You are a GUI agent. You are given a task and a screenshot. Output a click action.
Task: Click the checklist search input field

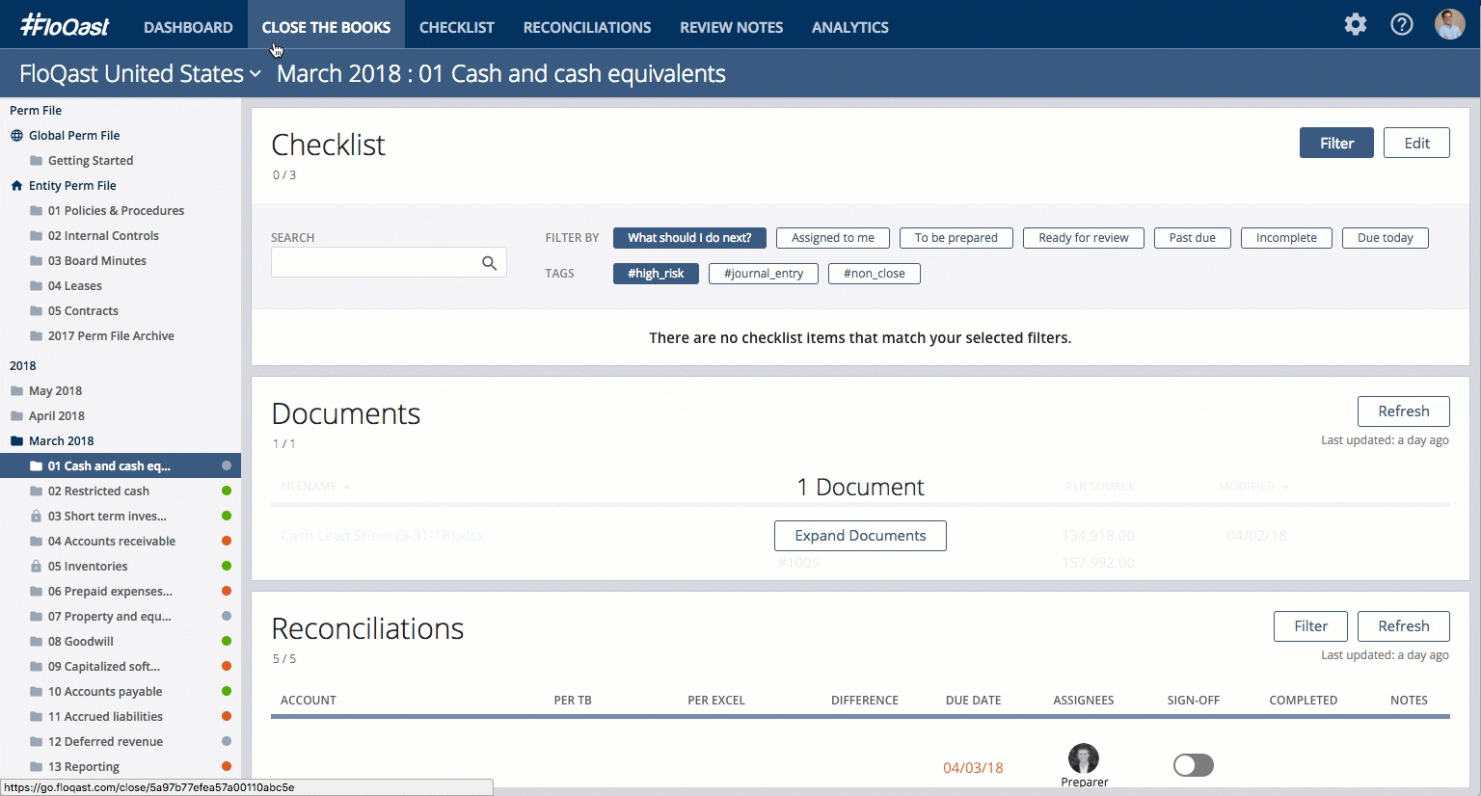[x=389, y=263]
